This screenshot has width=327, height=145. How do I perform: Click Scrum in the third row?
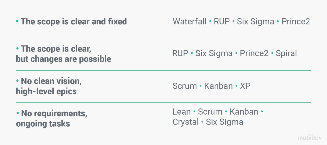click(185, 86)
